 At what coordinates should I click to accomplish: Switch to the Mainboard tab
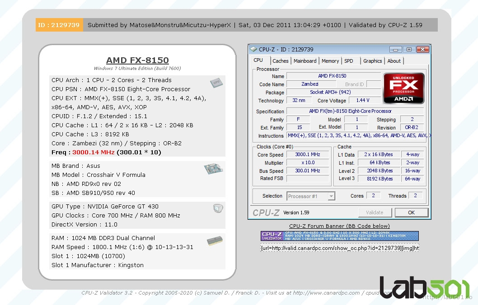305,61
